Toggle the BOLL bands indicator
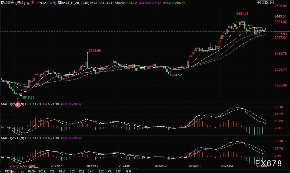The width and height of the screenshot is (290, 173). point(42,171)
